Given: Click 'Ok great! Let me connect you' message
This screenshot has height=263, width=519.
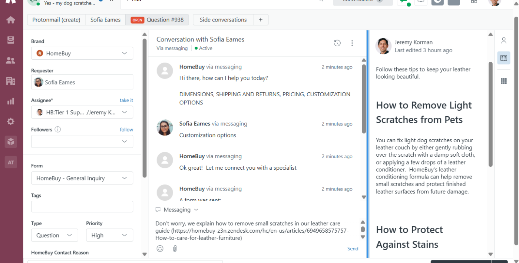Looking at the screenshot, I should point(238,168).
